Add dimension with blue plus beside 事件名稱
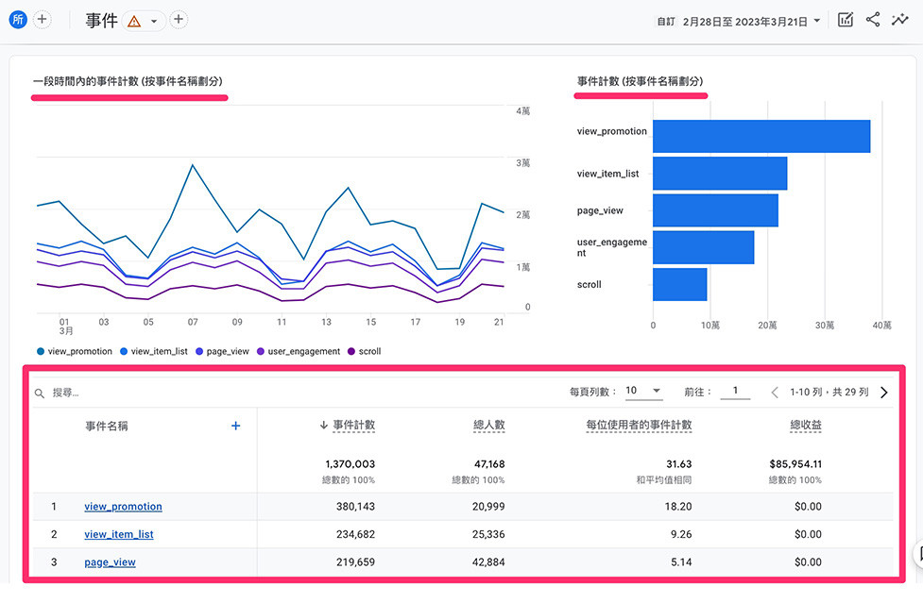923x603 pixels. point(235,426)
